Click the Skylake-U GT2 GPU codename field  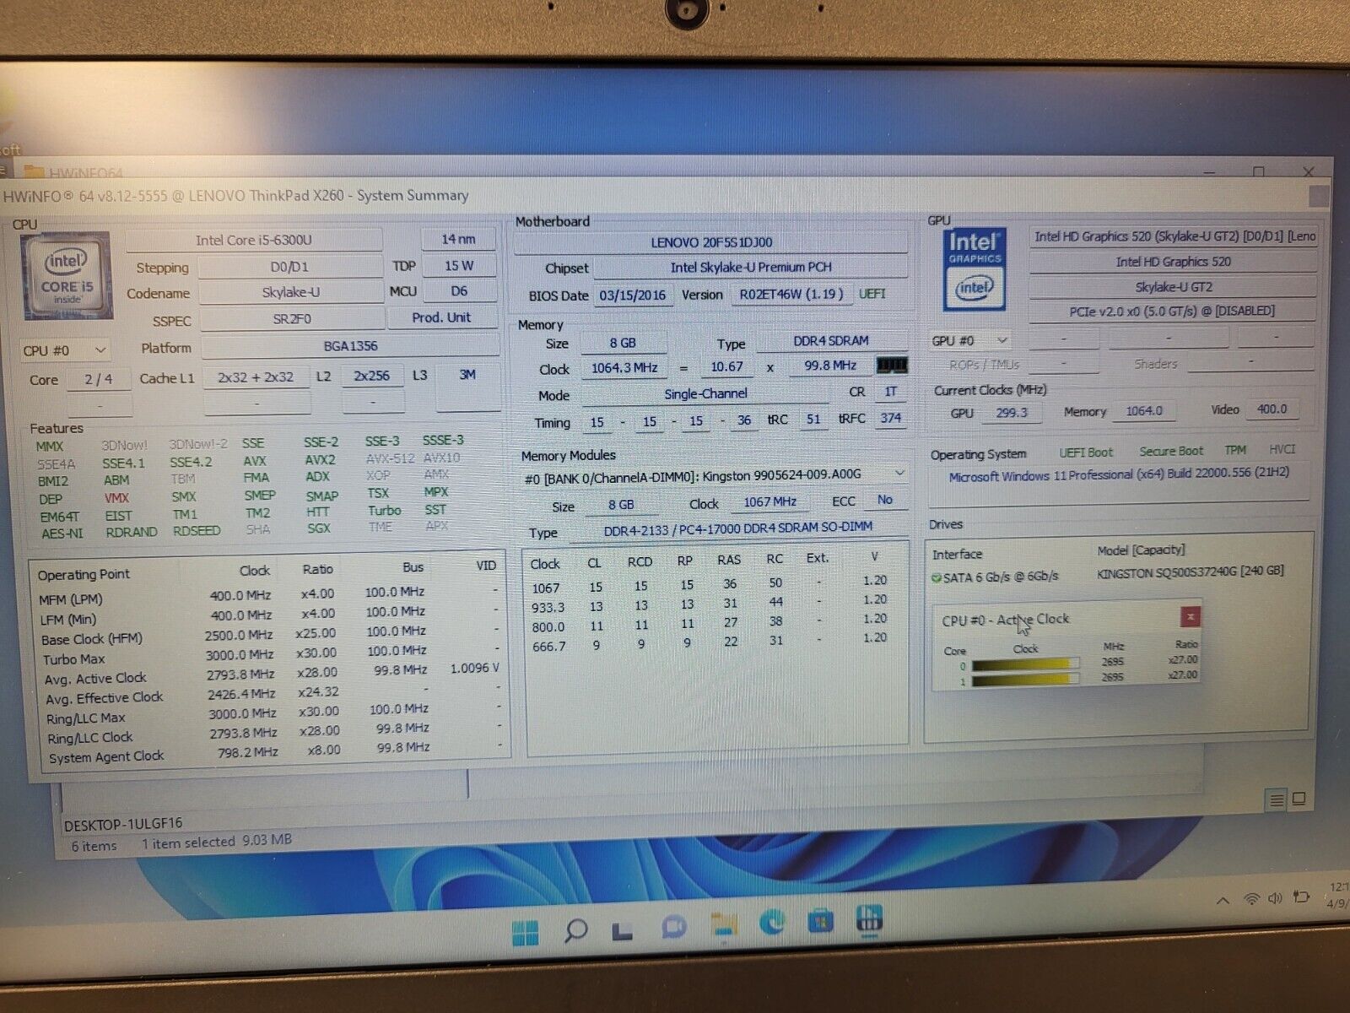1173,287
